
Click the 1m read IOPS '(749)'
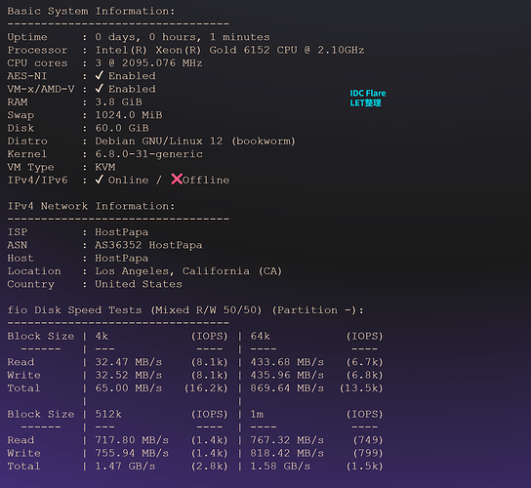[x=368, y=440]
